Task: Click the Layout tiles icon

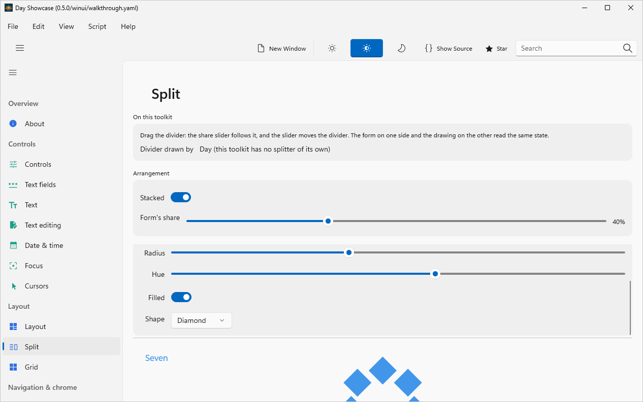Action: click(13, 326)
